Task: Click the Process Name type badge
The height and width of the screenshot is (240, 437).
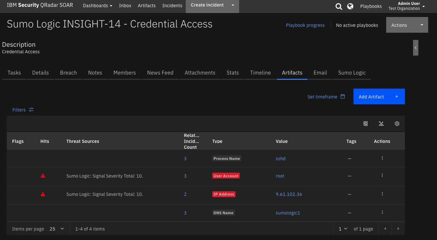Action: pos(227,159)
